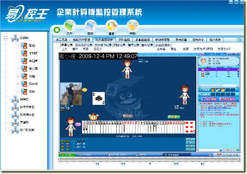Click the 所有 filter link
The image size is (247, 174).
(86, 49)
